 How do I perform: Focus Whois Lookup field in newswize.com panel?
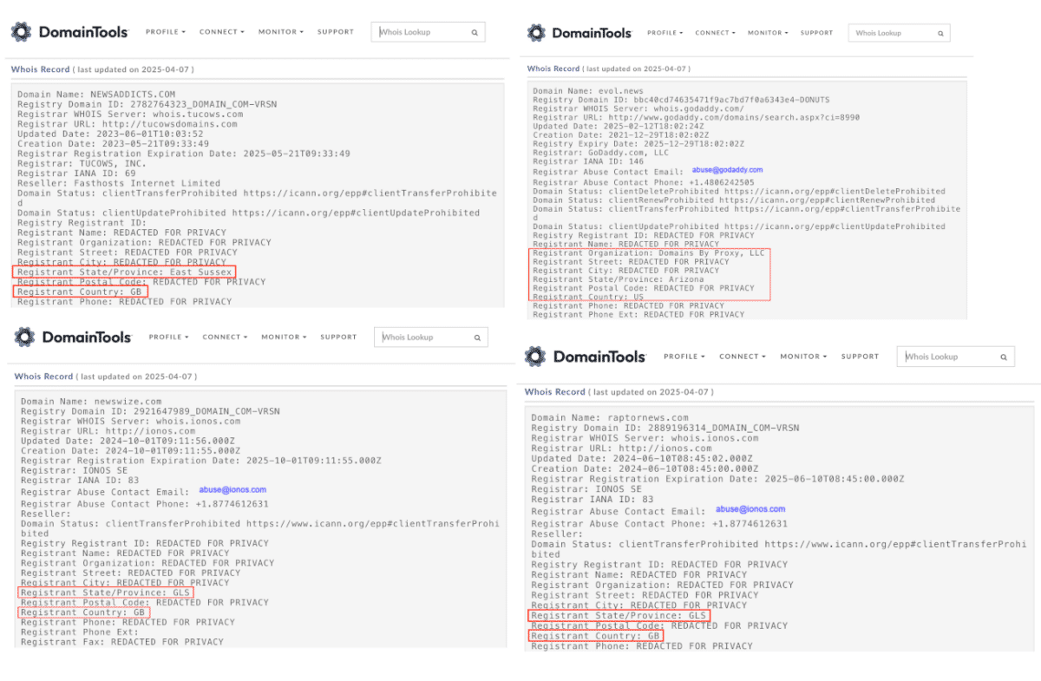pyautogui.click(x=431, y=337)
